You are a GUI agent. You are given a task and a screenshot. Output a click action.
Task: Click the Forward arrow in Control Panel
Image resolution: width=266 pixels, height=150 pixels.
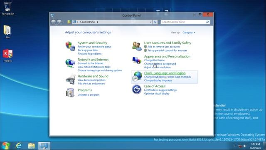59,22
